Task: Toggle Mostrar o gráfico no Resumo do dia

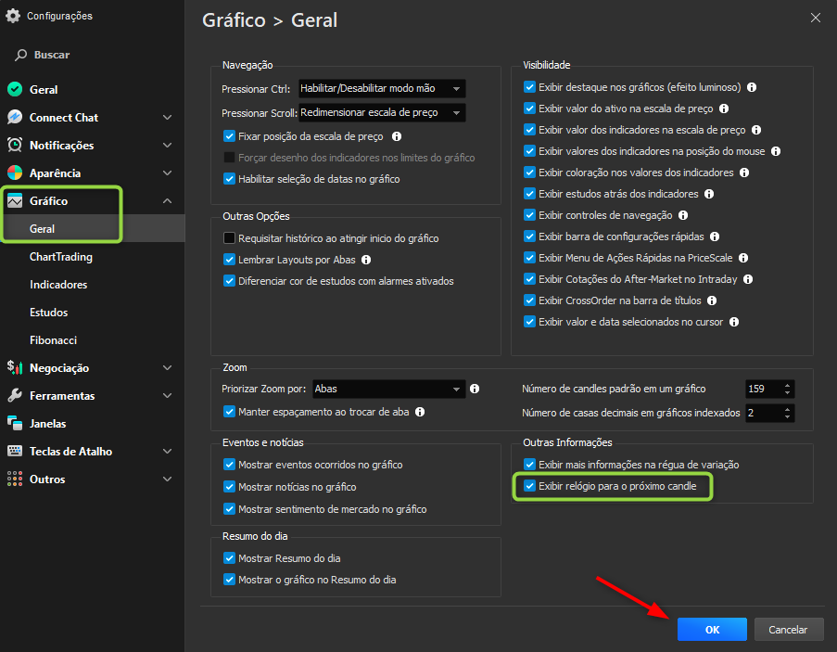Action: [229, 580]
